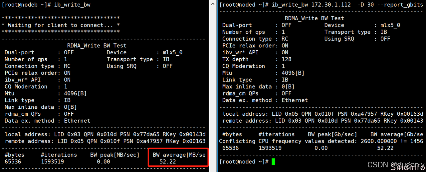Image resolution: width=426 pixels, height=172 pixels.
Task: Select 'Link type' label in nodeb terminal
Action: [19, 100]
